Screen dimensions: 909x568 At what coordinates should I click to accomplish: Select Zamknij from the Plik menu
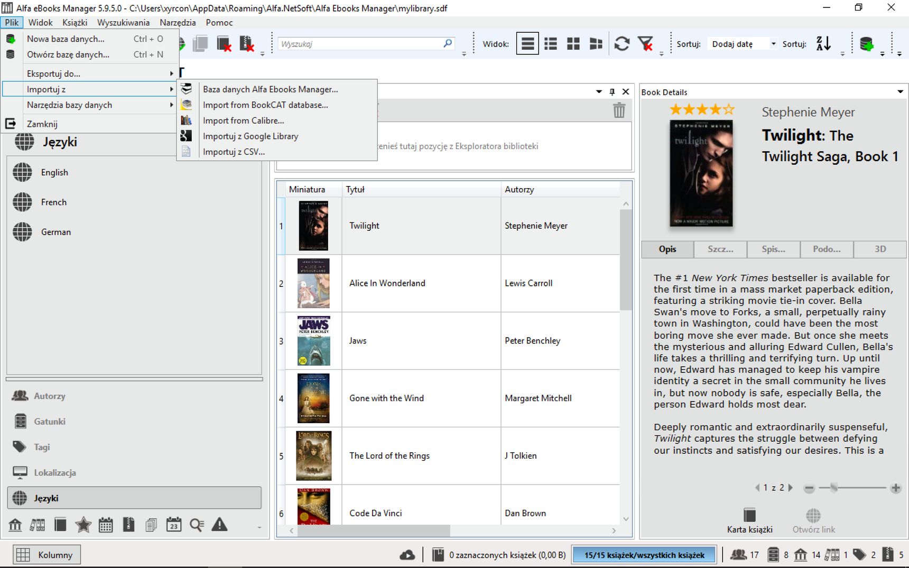tap(89, 124)
